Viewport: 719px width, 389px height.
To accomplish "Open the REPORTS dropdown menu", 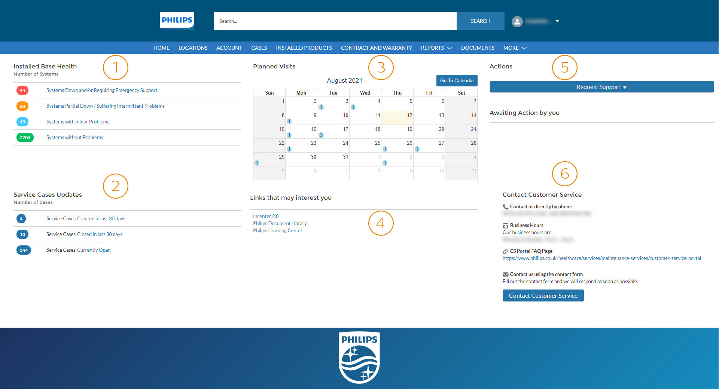I will click(x=436, y=48).
